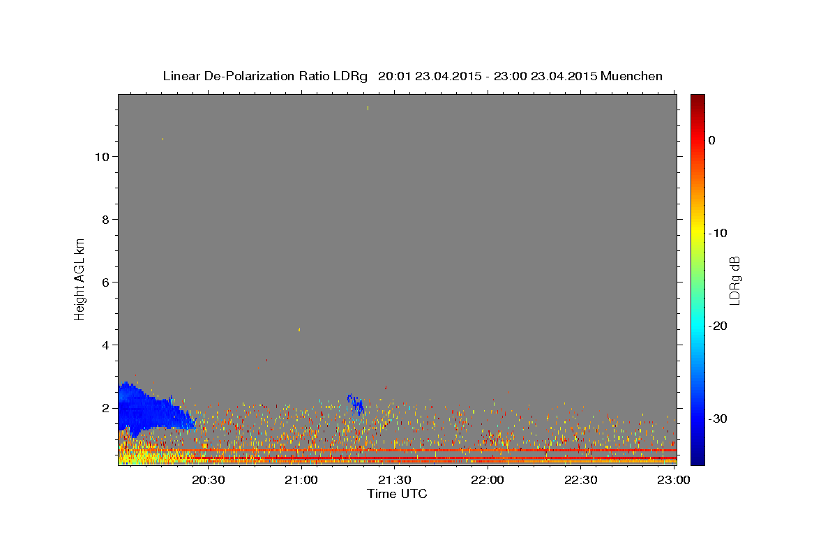The width and height of the screenshot is (837, 558).
Task: Click the height tick label 4
Action: pos(105,345)
